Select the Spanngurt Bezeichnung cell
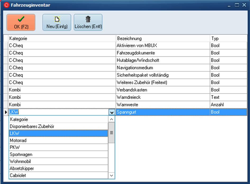 [x=163, y=112]
